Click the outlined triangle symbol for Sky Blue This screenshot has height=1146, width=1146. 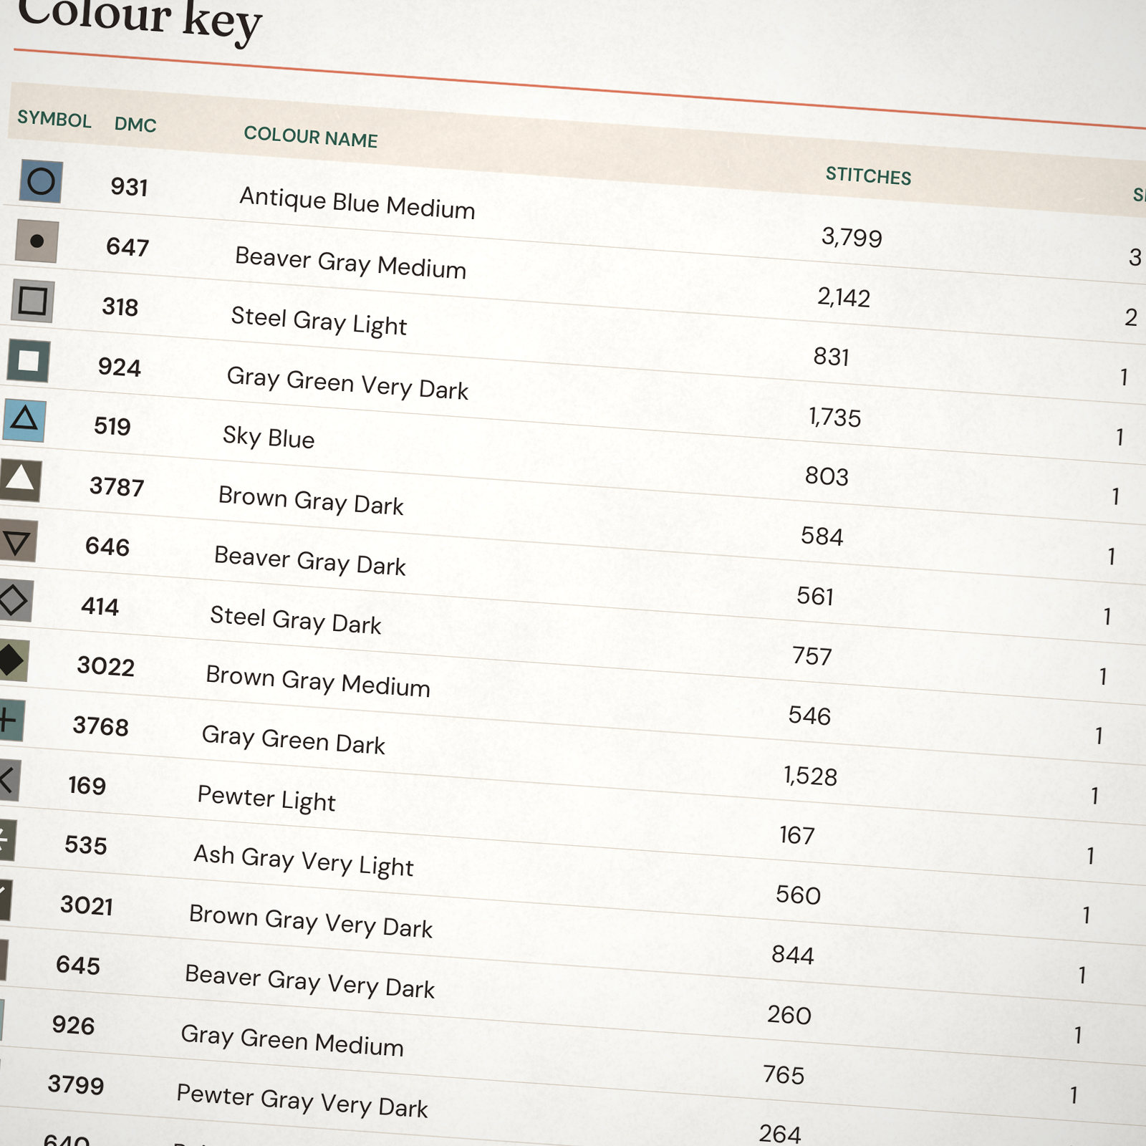coord(24,420)
